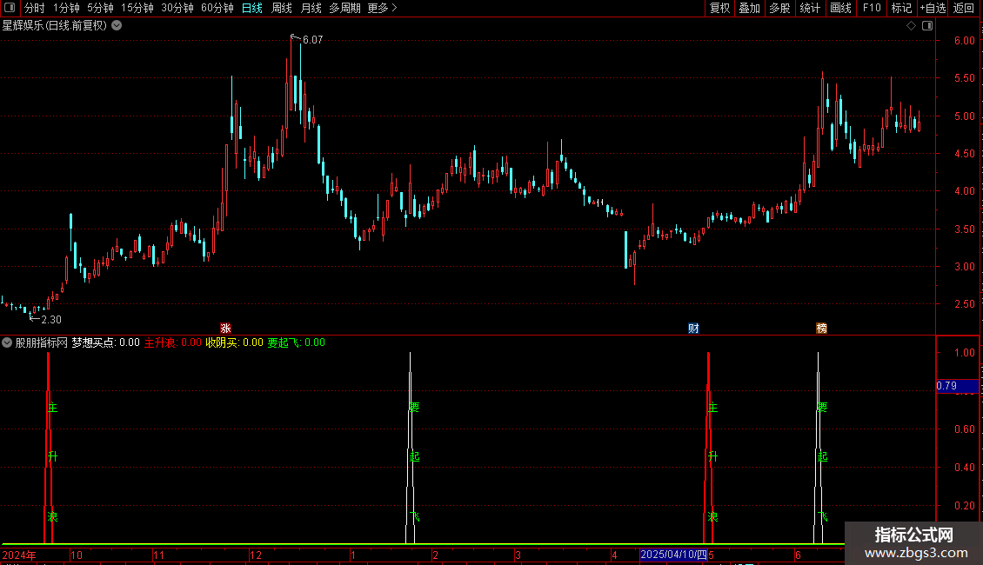Image resolution: width=983 pixels, height=565 pixels.
Task: Open 多周期 multi-period view
Action: click(x=344, y=8)
